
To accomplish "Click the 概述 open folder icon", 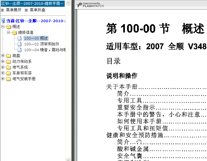I will pyautogui.click(x=9, y=27).
